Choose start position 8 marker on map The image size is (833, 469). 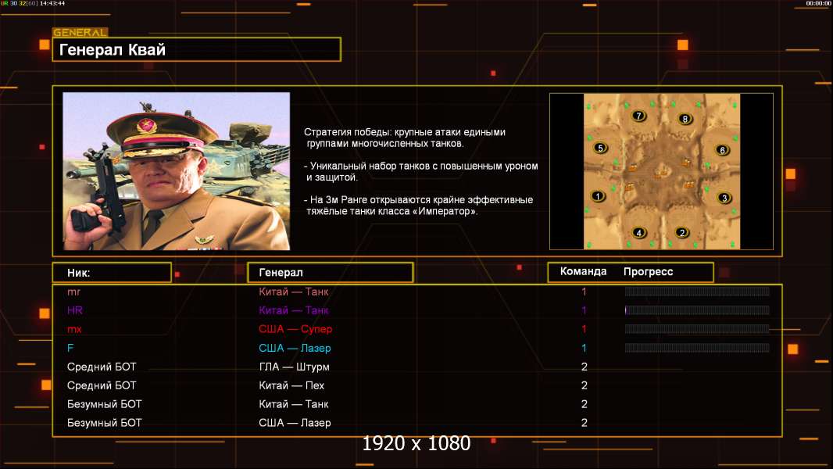point(685,119)
